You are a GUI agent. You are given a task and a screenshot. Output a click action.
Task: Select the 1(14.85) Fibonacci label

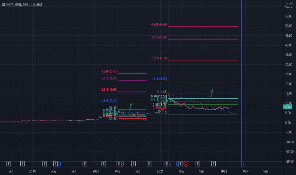pos(162,92)
